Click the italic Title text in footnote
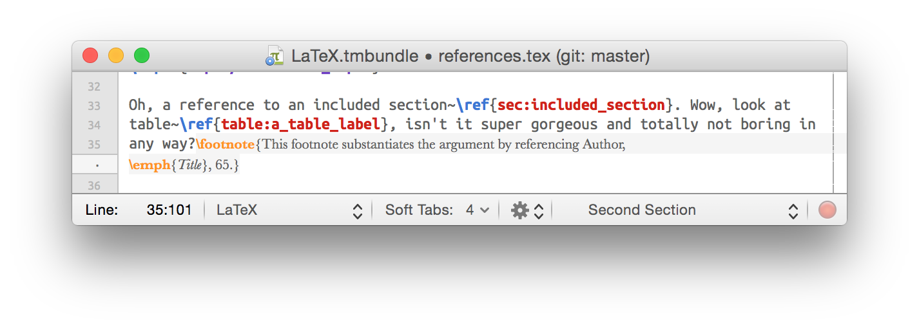The width and height of the screenshot is (919, 328). click(x=189, y=165)
